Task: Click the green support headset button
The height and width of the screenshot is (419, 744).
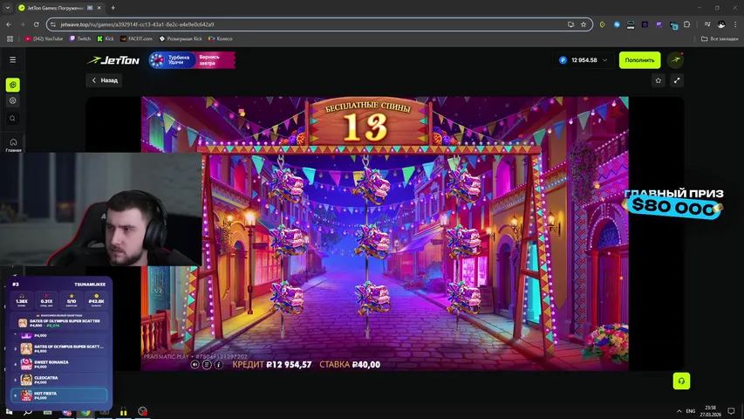Action: (x=680, y=381)
